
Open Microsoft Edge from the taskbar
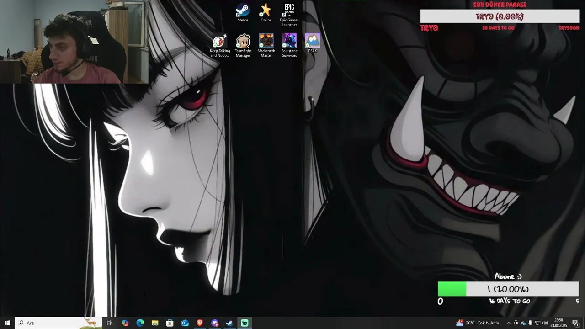coord(140,323)
